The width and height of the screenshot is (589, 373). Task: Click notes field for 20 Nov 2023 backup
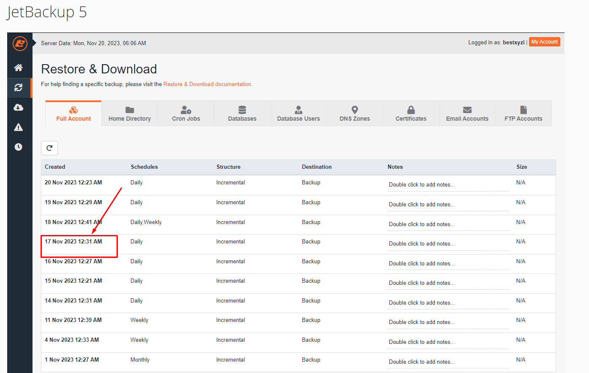click(448, 185)
